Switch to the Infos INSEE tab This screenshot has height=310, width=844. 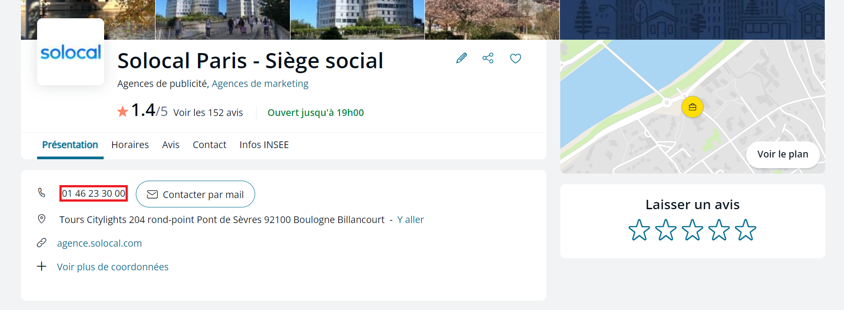coord(264,145)
